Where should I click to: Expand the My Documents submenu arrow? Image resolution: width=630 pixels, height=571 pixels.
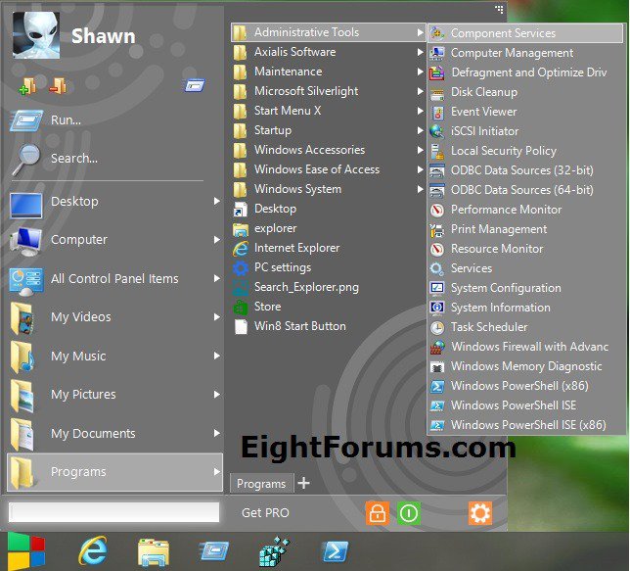tap(217, 433)
